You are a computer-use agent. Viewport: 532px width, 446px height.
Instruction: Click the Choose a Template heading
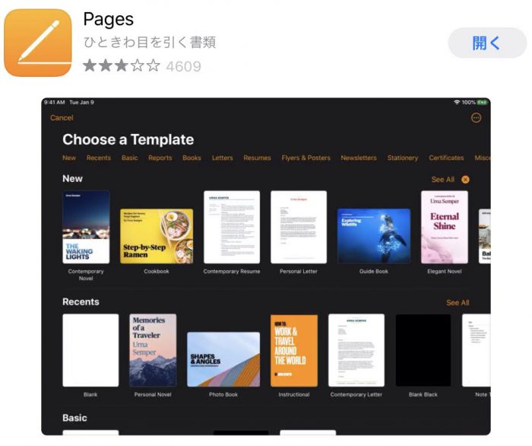[x=128, y=139]
